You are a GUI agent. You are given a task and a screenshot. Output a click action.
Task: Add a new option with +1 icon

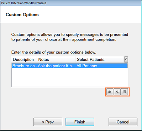click(x=117, y=92)
